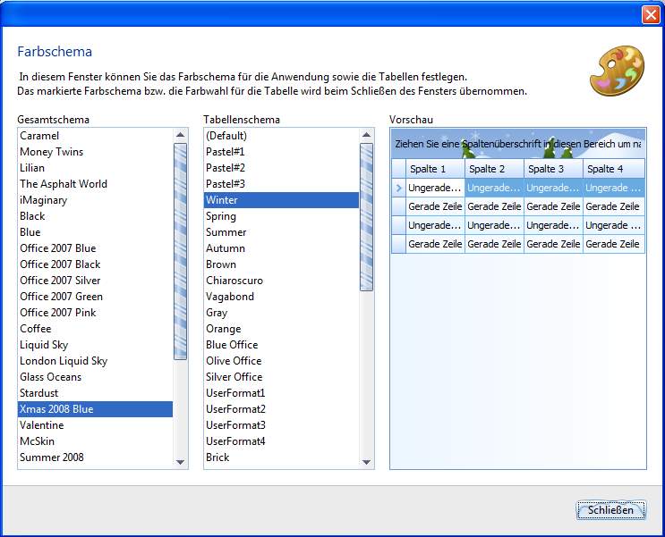Image resolution: width=665 pixels, height=537 pixels.
Task: Select London Liquid Sky scheme
Action: point(96,361)
